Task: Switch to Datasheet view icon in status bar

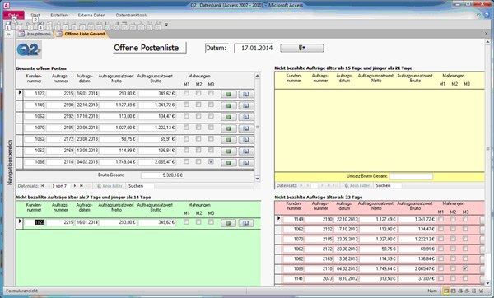Action: coord(454,291)
